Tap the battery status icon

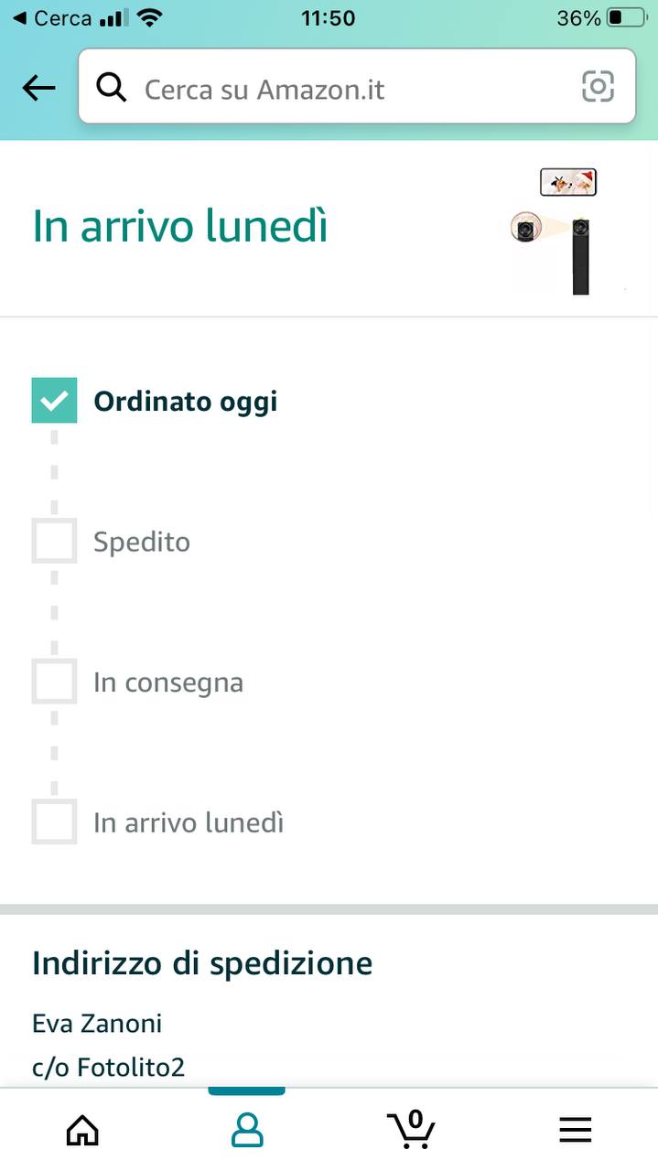(x=626, y=18)
